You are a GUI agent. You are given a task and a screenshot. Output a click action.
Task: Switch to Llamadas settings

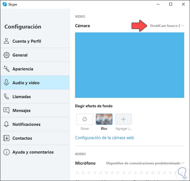pyautogui.click(x=35, y=96)
